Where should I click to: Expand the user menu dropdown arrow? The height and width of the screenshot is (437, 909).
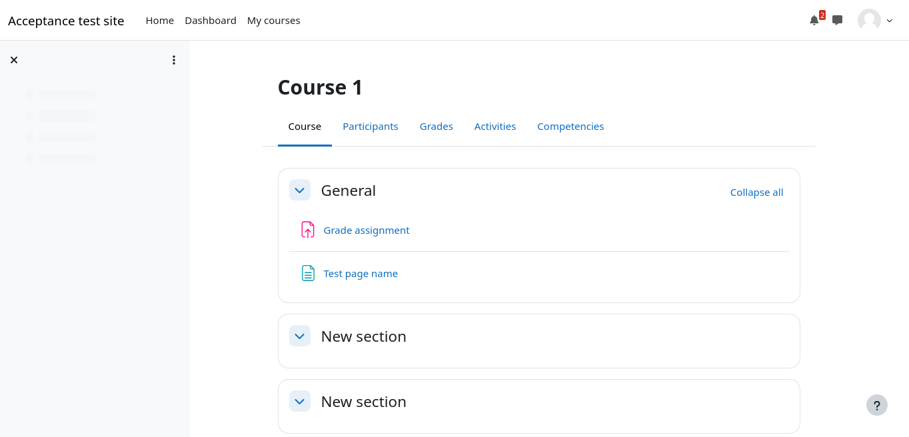coord(889,21)
